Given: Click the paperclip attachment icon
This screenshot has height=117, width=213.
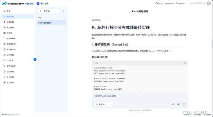Looking at the screenshot, I should (x=179, y=104).
